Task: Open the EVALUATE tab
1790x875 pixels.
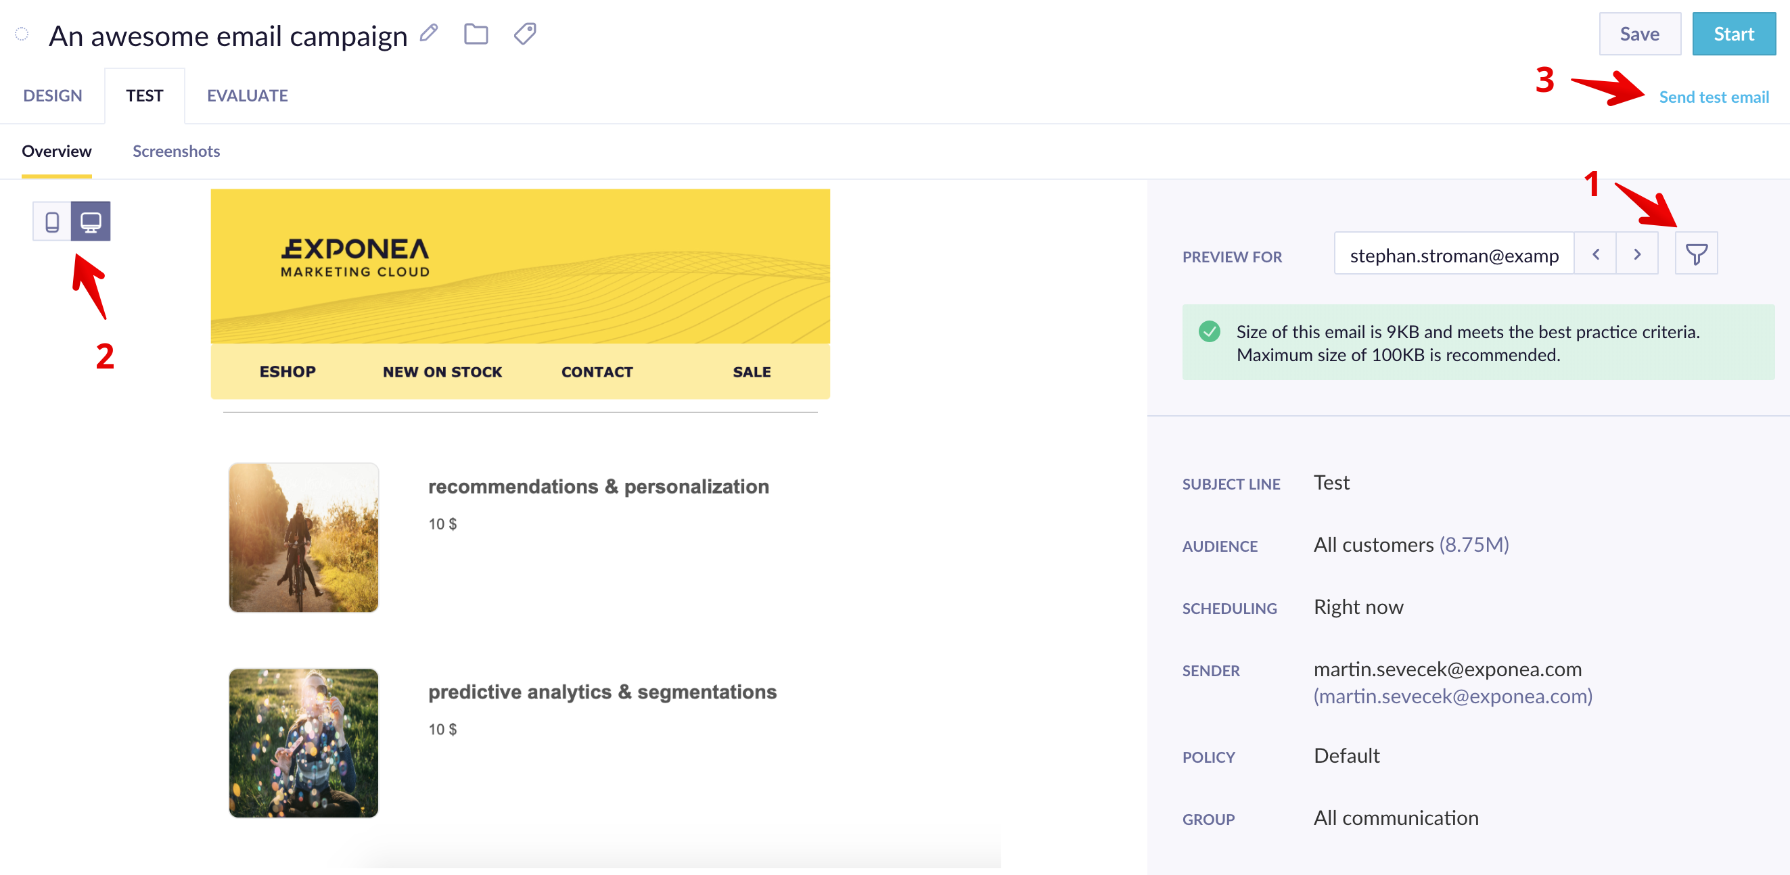Action: coord(248,96)
